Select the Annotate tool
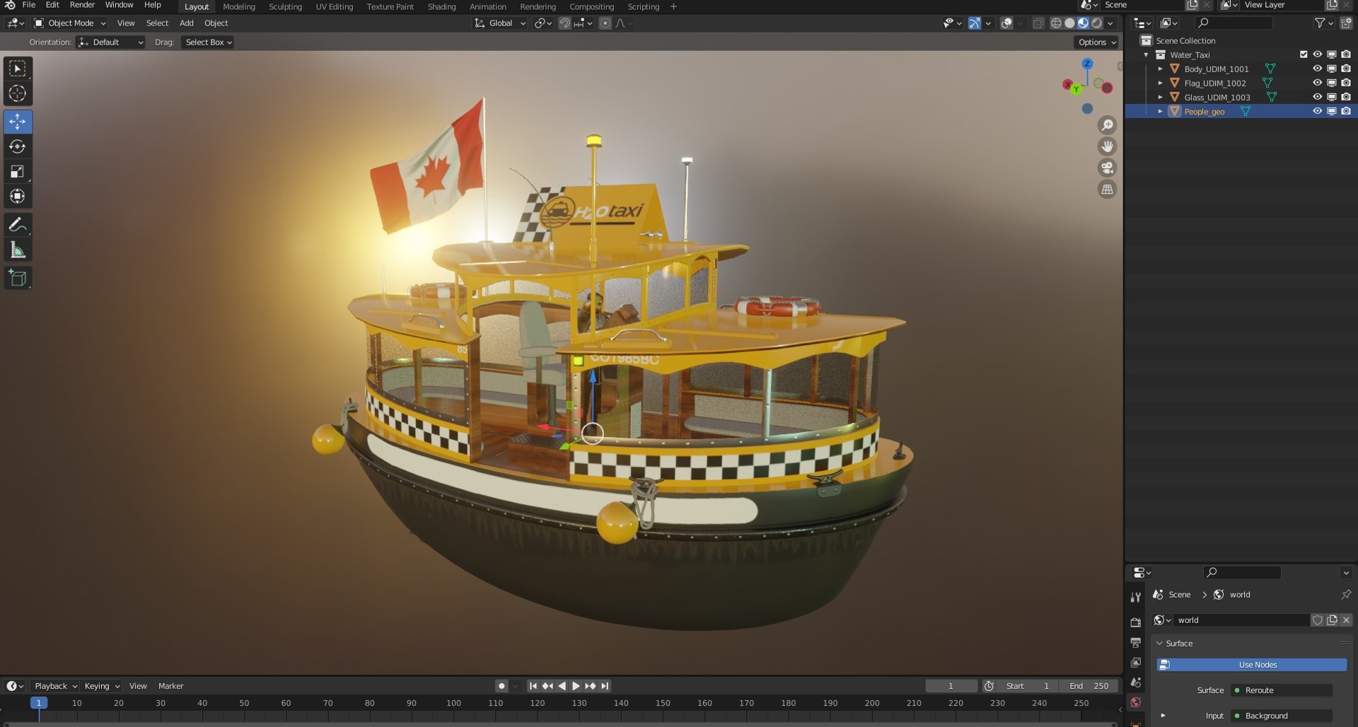1358x727 pixels. click(x=18, y=225)
